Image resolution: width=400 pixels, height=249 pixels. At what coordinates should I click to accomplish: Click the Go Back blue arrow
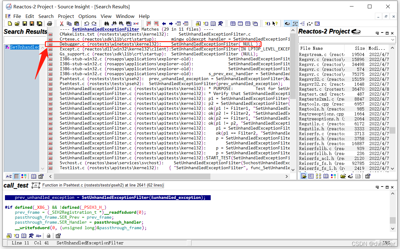point(164,24)
